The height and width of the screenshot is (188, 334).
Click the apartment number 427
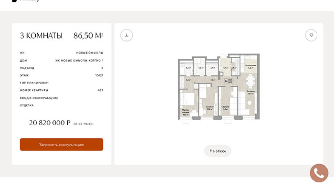[100, 90]
